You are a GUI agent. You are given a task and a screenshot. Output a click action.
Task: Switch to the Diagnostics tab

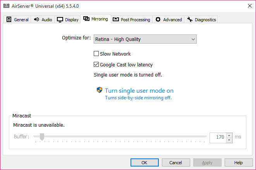201,20
